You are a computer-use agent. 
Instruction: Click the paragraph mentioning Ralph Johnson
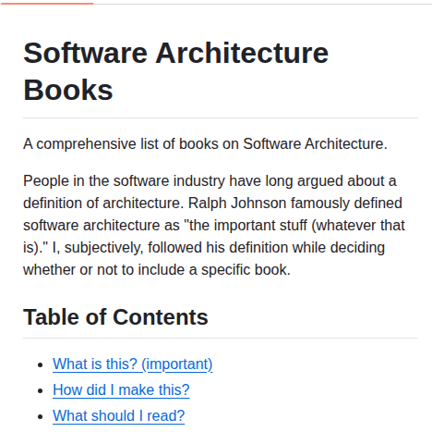[x=214, y=226]
